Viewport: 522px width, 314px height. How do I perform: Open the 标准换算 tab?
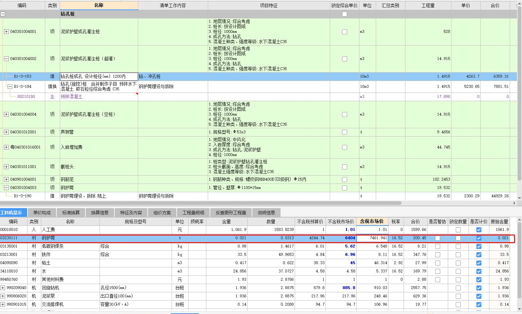(71, 212)
